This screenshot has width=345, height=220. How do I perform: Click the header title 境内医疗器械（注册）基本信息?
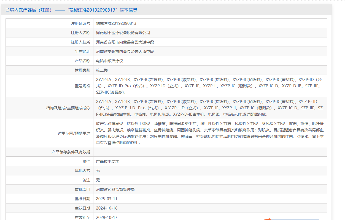click(74, 10)
